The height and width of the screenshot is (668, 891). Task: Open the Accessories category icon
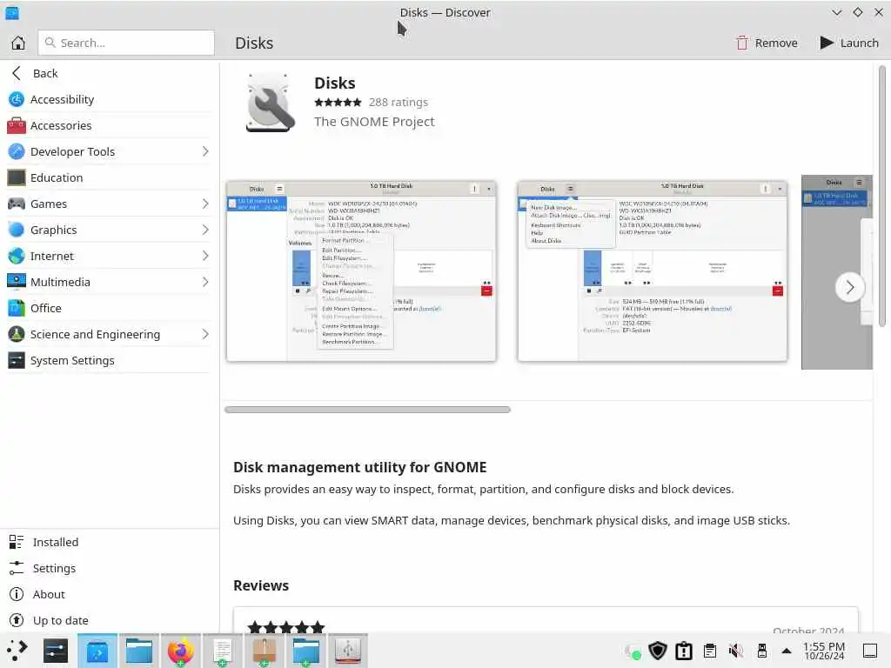[x=17, y=125]
